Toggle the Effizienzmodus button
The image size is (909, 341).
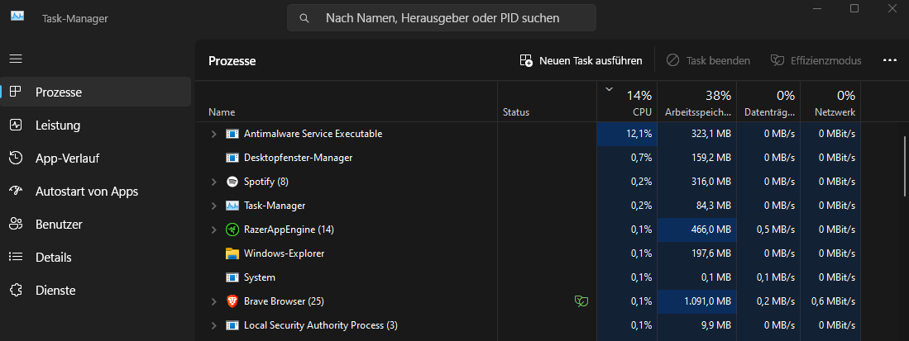816,60
